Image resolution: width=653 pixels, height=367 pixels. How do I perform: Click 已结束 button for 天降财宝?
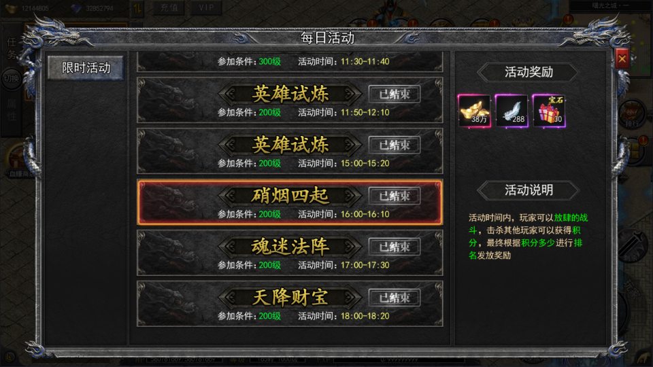(x=394, y=298)
